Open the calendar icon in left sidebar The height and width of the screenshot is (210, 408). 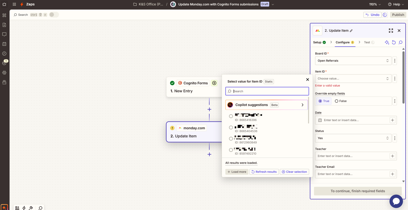tap(4, 44)
